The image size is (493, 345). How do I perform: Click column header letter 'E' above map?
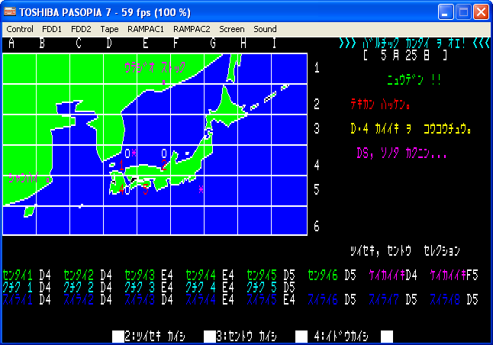146,43
